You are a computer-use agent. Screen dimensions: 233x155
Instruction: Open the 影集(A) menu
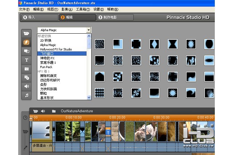(x=67, y=9)
